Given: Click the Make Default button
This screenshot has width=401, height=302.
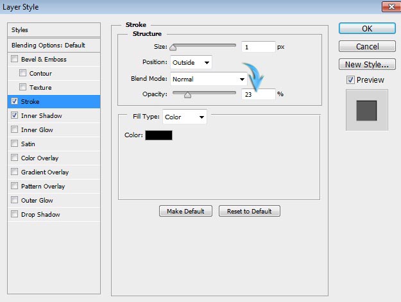Looking at the screenshot, I should [x=185, y=212].
